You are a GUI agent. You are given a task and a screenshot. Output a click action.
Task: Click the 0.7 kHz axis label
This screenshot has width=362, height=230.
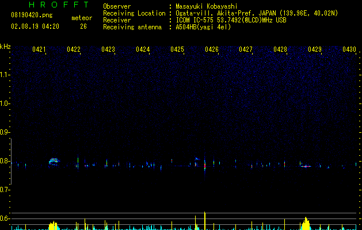point(5,190)
